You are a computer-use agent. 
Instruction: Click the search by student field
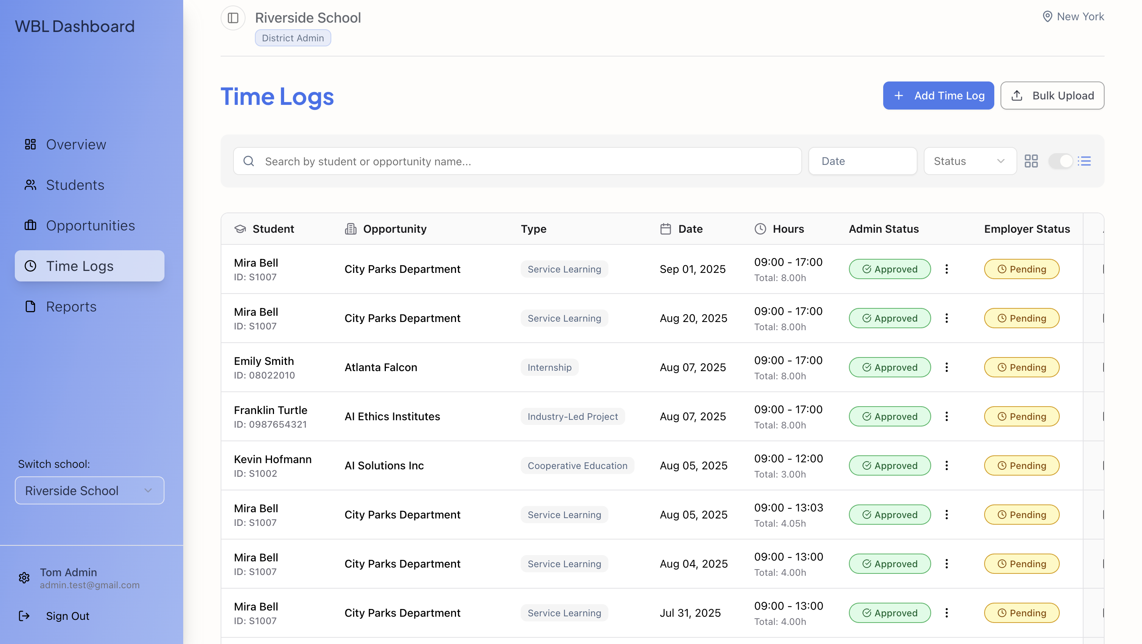tap(517, 161)
